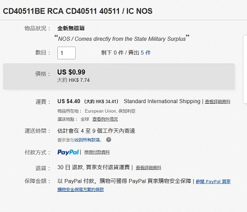
Task: Click the help question mark icon
Action: pyautogui.click(x=108, y=140)
